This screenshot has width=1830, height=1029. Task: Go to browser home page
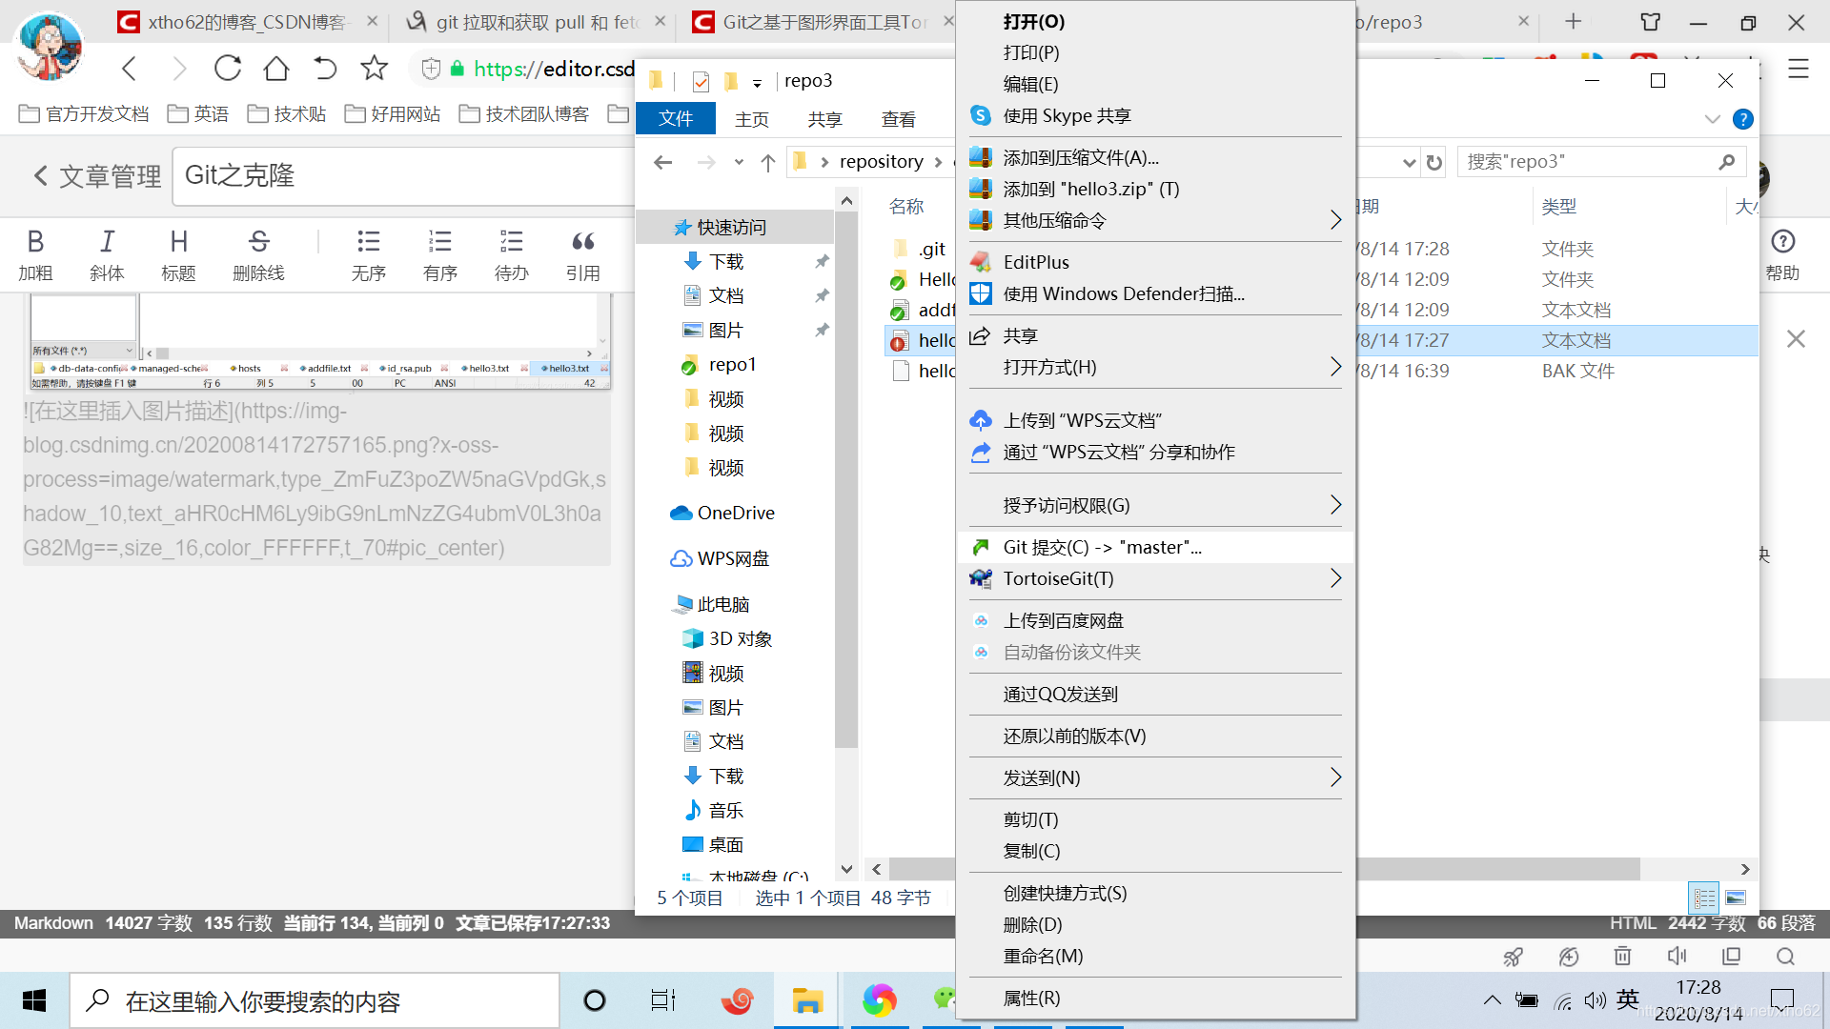tap(276, 68)
